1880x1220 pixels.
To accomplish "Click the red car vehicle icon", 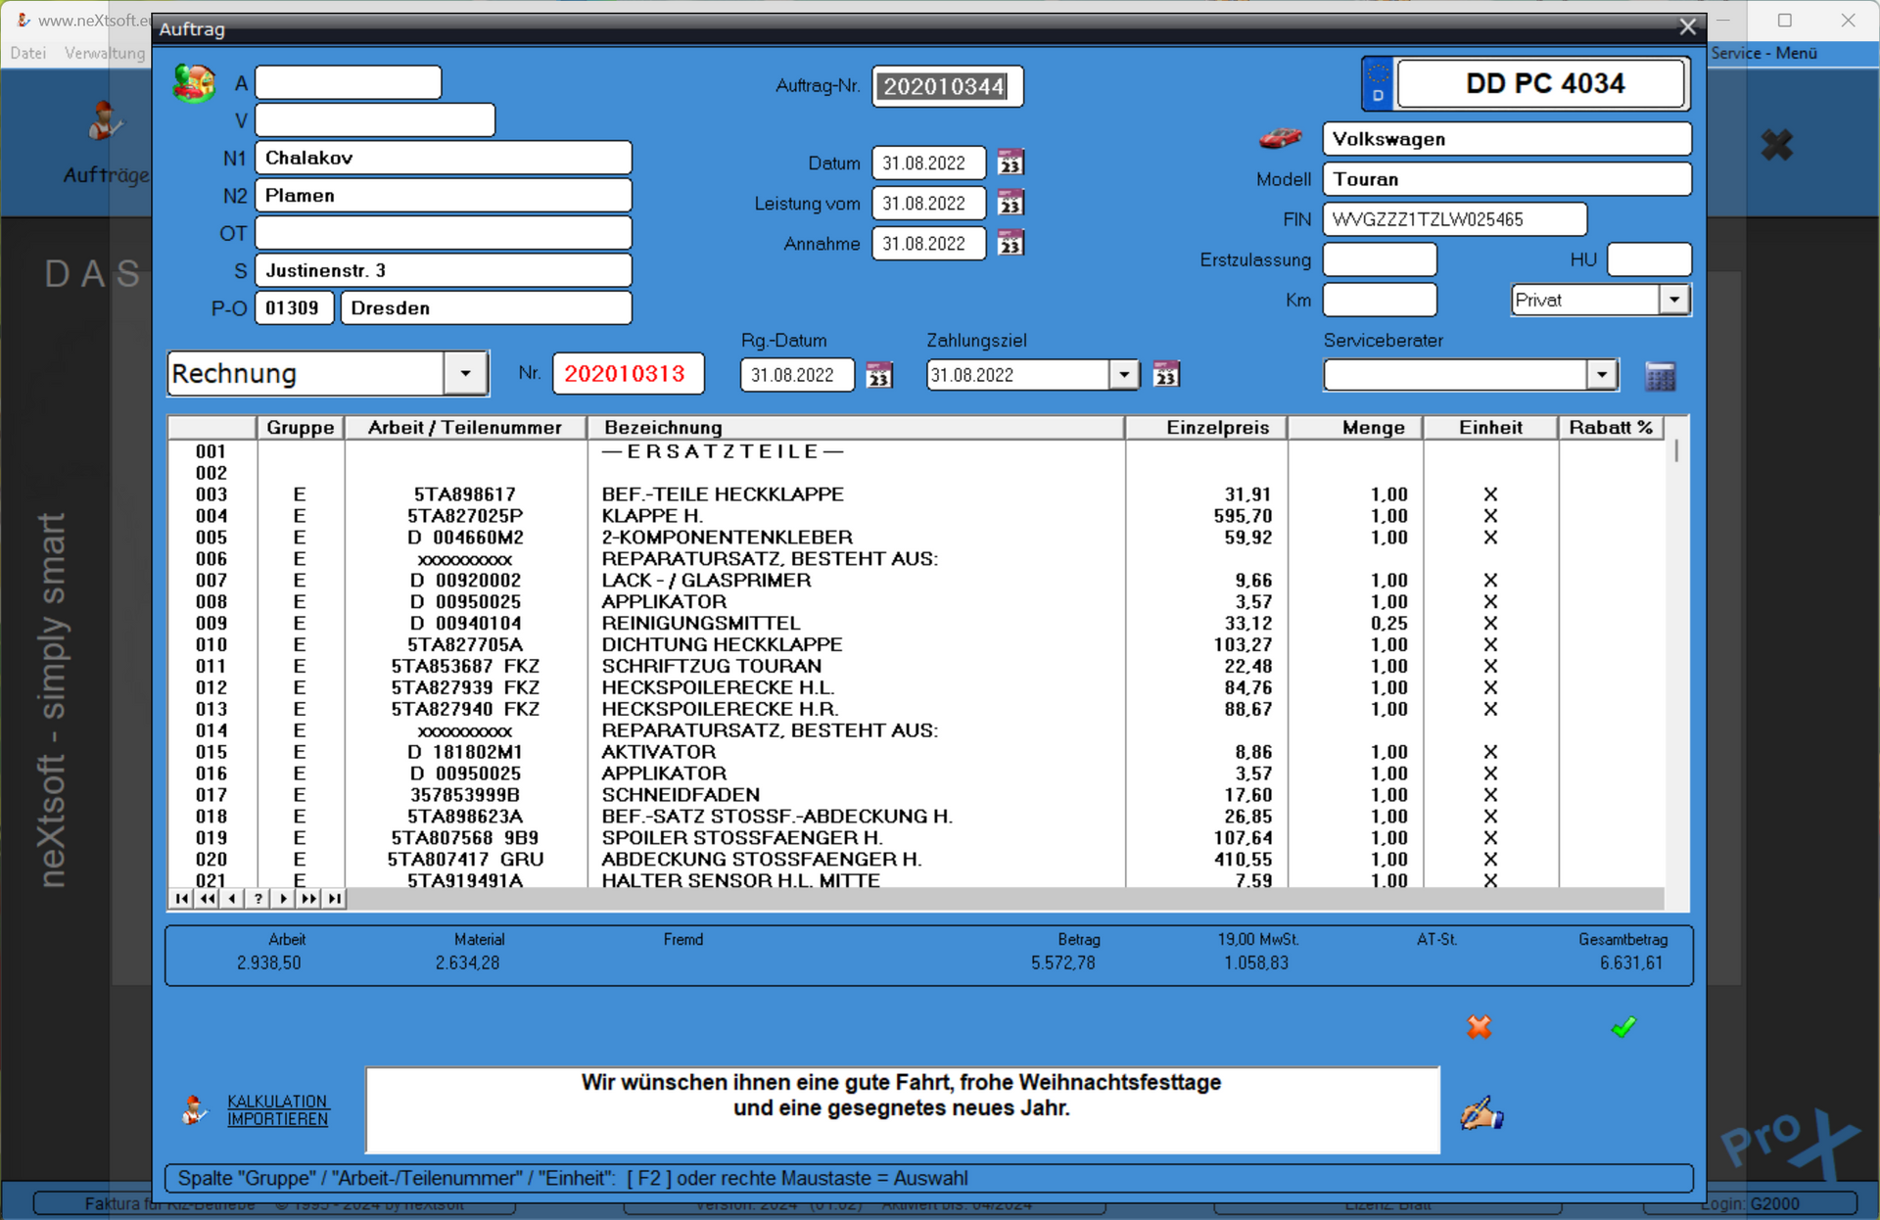I will [x=1280, y=139].
